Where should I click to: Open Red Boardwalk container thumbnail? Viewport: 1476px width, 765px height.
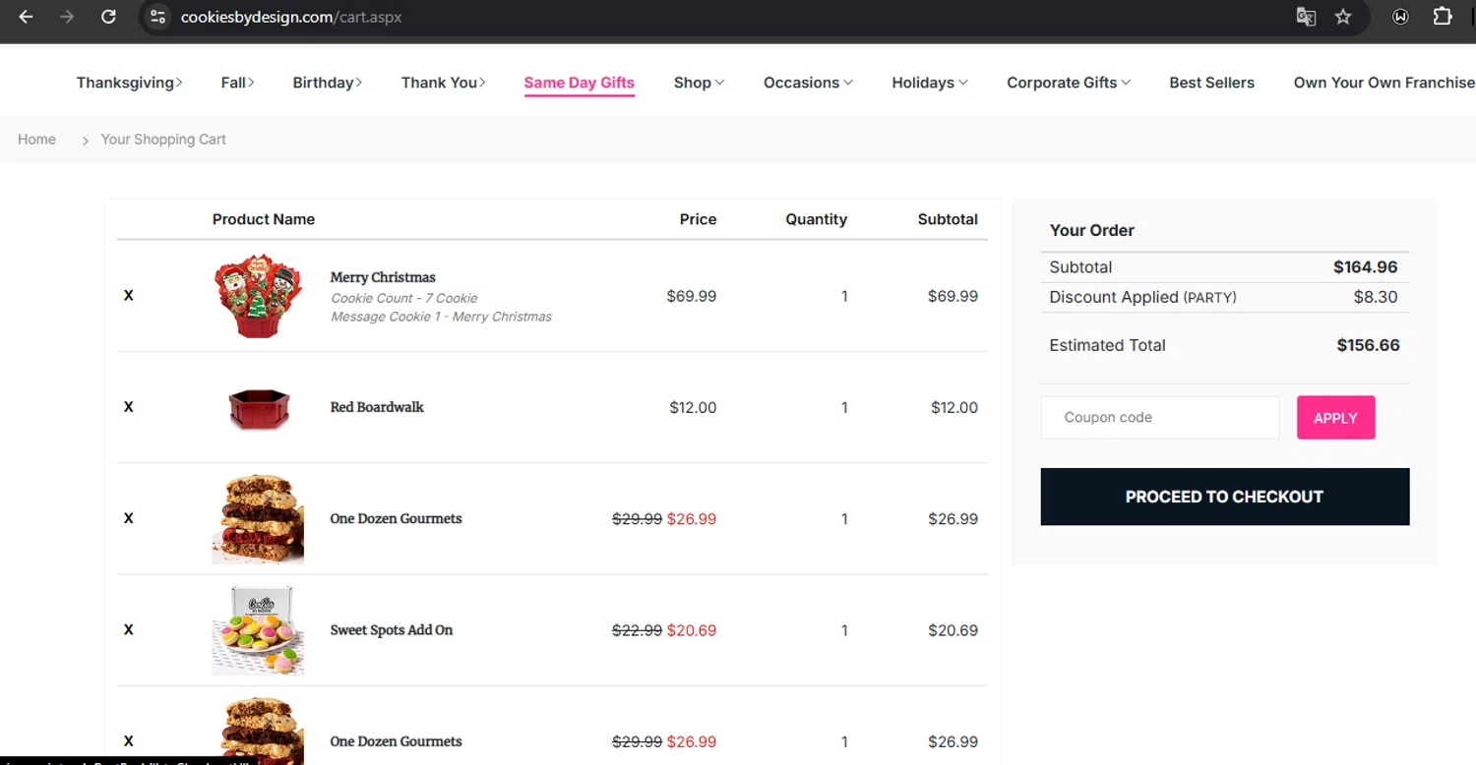point(258,407)
